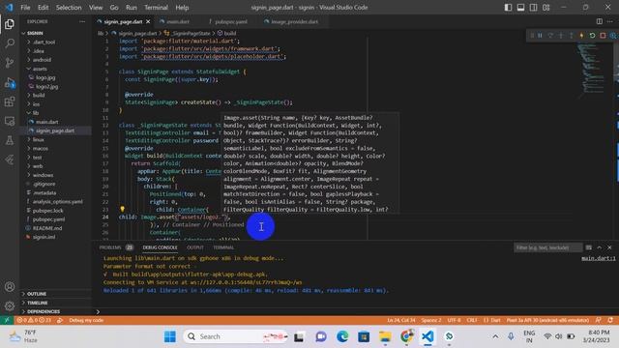Open the Accounts menu

[10, 287]
